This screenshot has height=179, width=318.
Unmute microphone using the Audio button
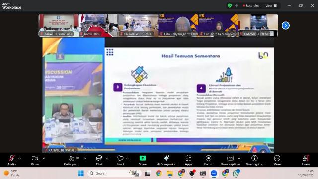11,160
